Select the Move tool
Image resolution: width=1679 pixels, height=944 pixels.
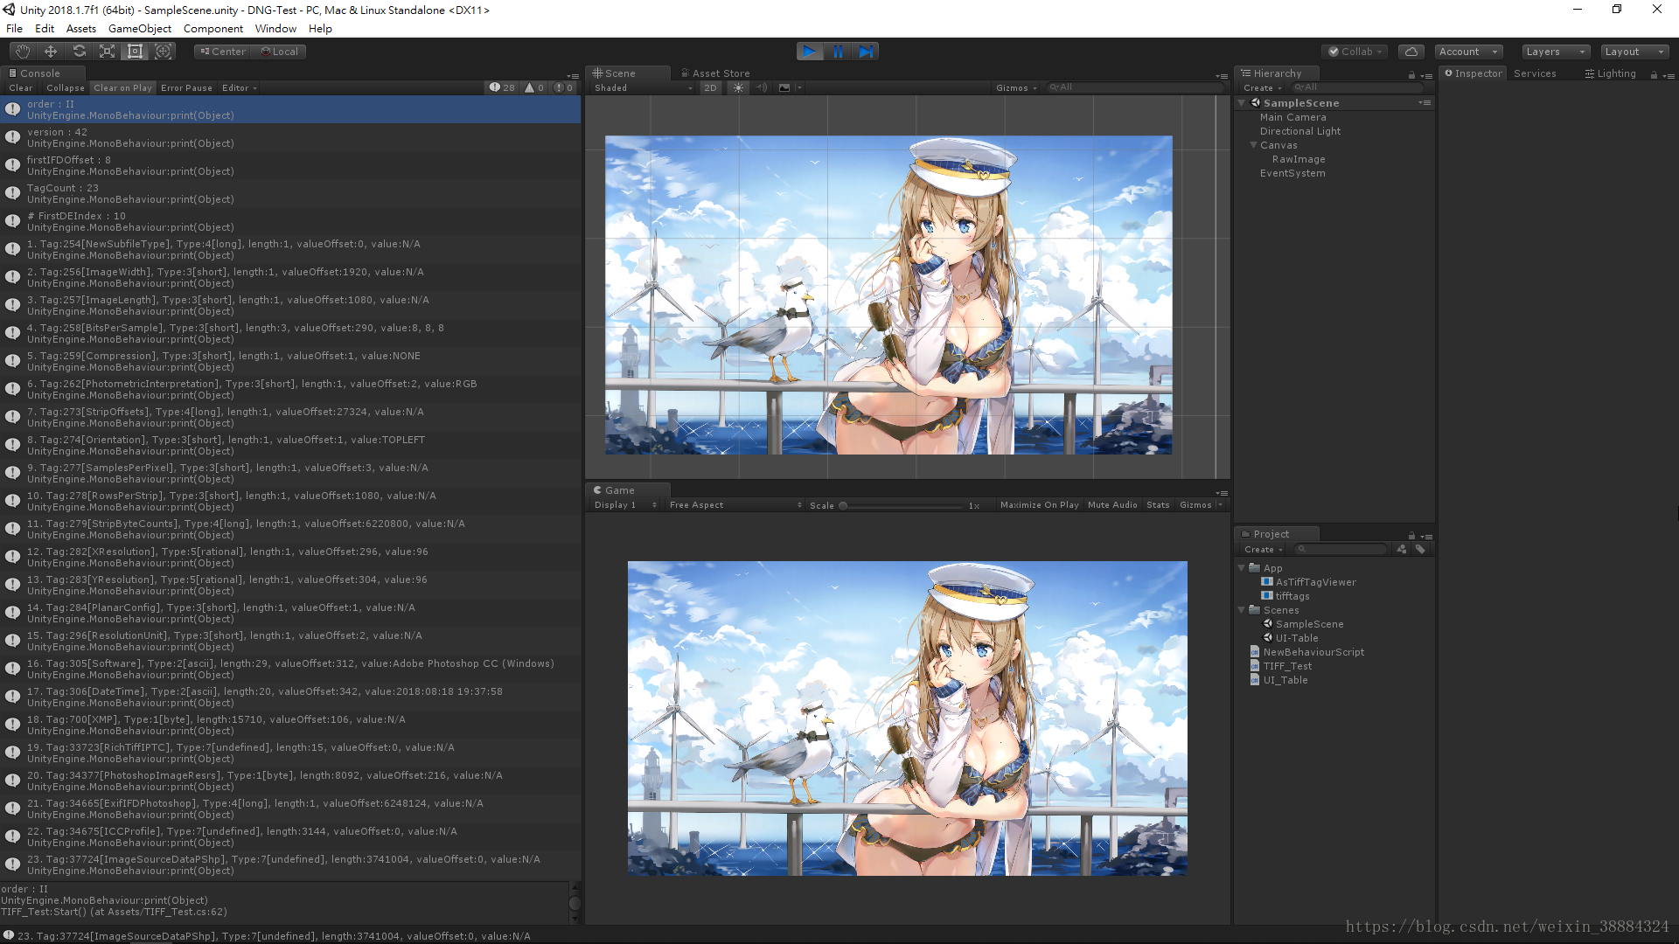[51, 52]
